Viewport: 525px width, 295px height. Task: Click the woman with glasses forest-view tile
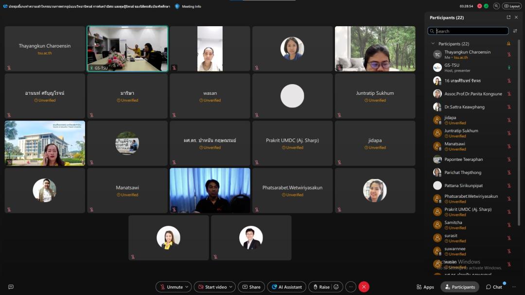click(375, 49)
